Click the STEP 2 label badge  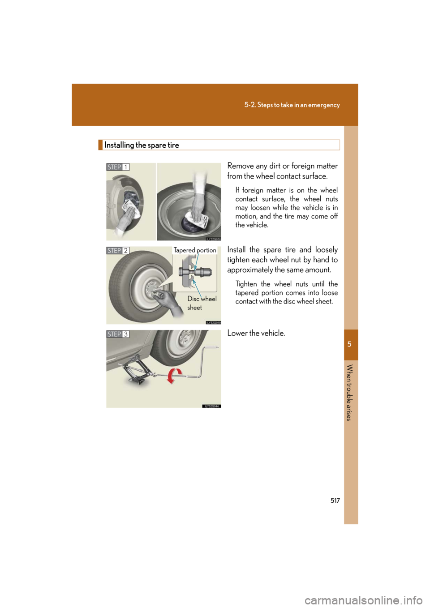[x=118, y=251]
